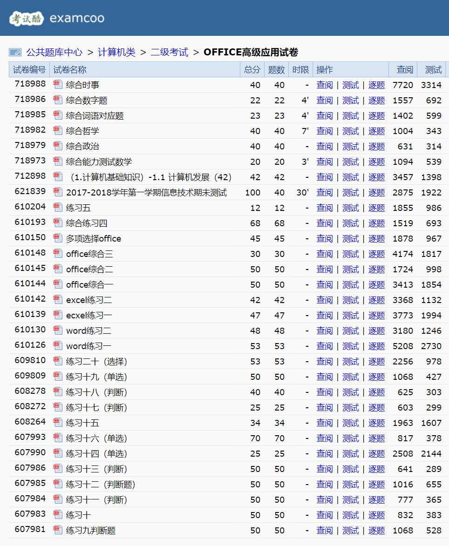Click the paper icon for office综合三
This screenshot has height=546, width=449.
pos(58,254)
